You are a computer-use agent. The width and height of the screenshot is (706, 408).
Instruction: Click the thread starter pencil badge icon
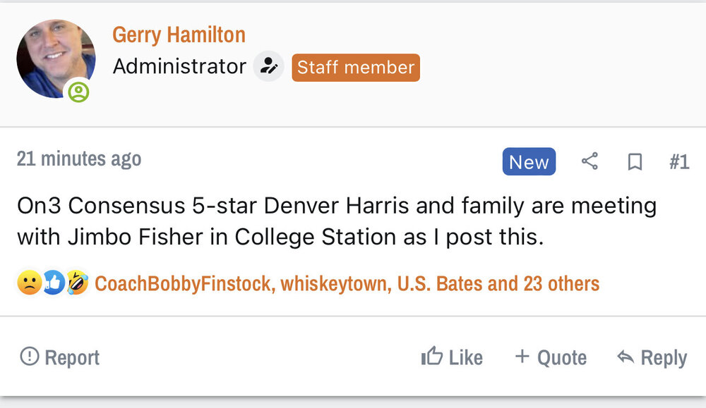(268, 67)
